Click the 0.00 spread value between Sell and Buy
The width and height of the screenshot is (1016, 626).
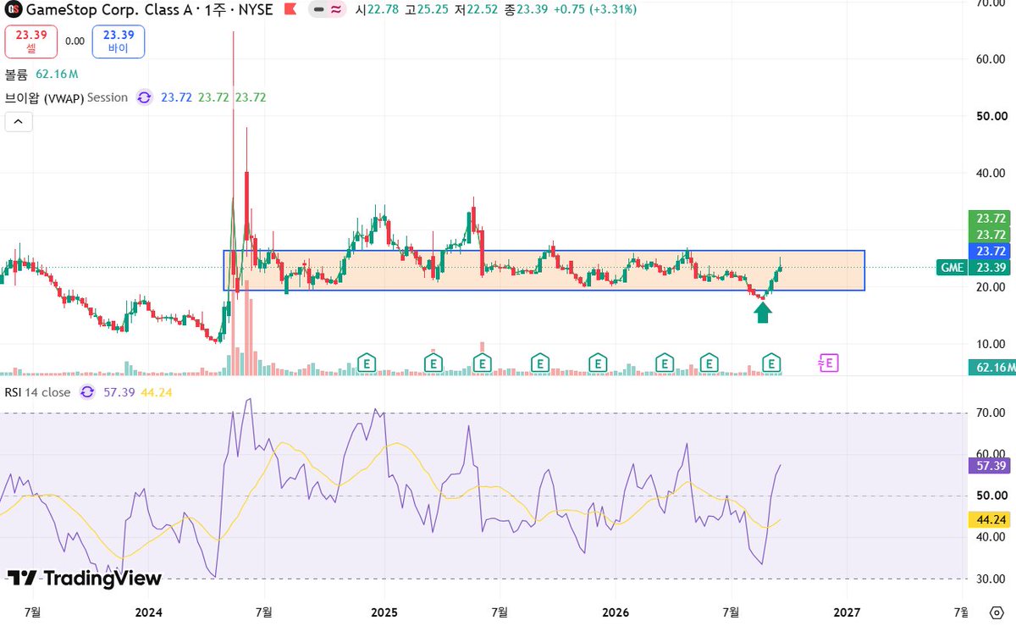click(75, 41)
